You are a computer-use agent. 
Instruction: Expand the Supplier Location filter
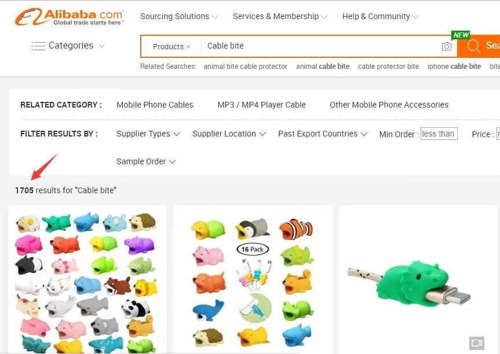tap(229, 134)
